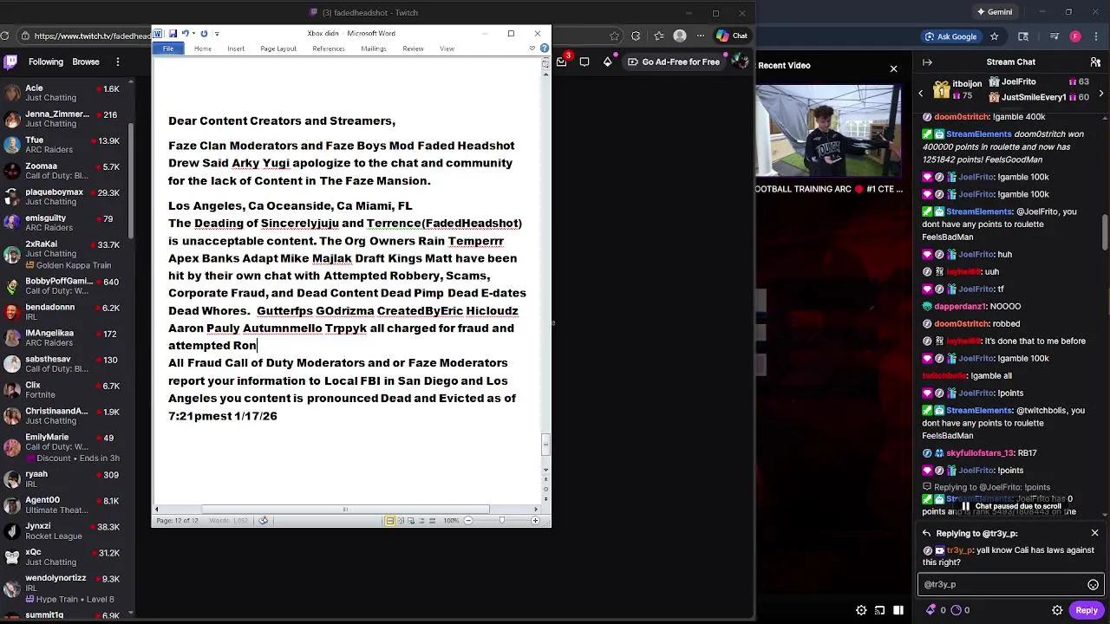Open Mailings ribbon tab
This screenshot has height=624, width=1110.
(374, 49)
